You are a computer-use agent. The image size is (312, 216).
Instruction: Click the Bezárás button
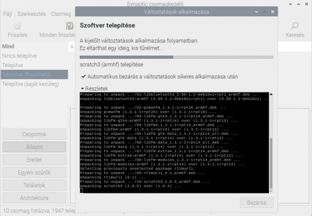[x=257, y=202]
